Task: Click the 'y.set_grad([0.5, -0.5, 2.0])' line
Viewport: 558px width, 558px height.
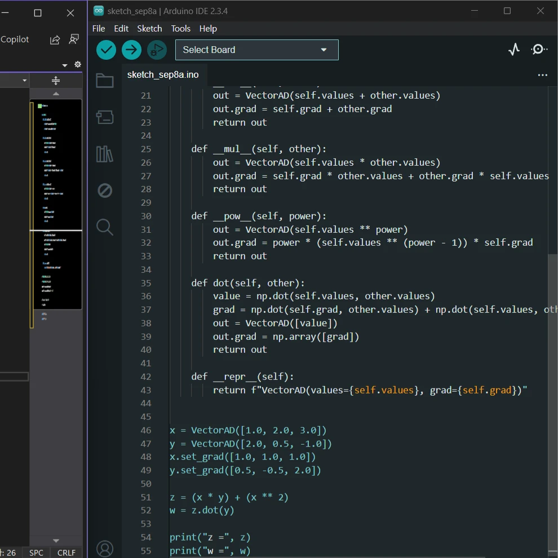Action: [x=245, y=471]
